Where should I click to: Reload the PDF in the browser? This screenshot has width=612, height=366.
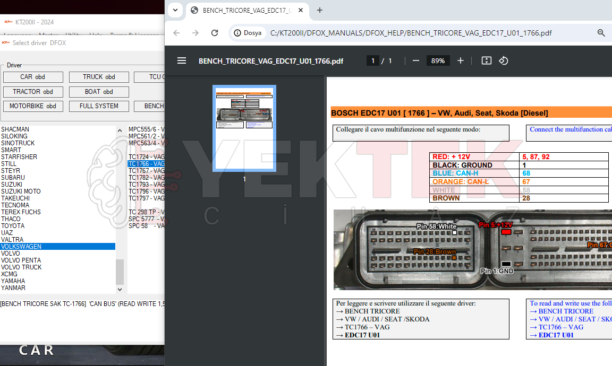[x=215, y=32]
